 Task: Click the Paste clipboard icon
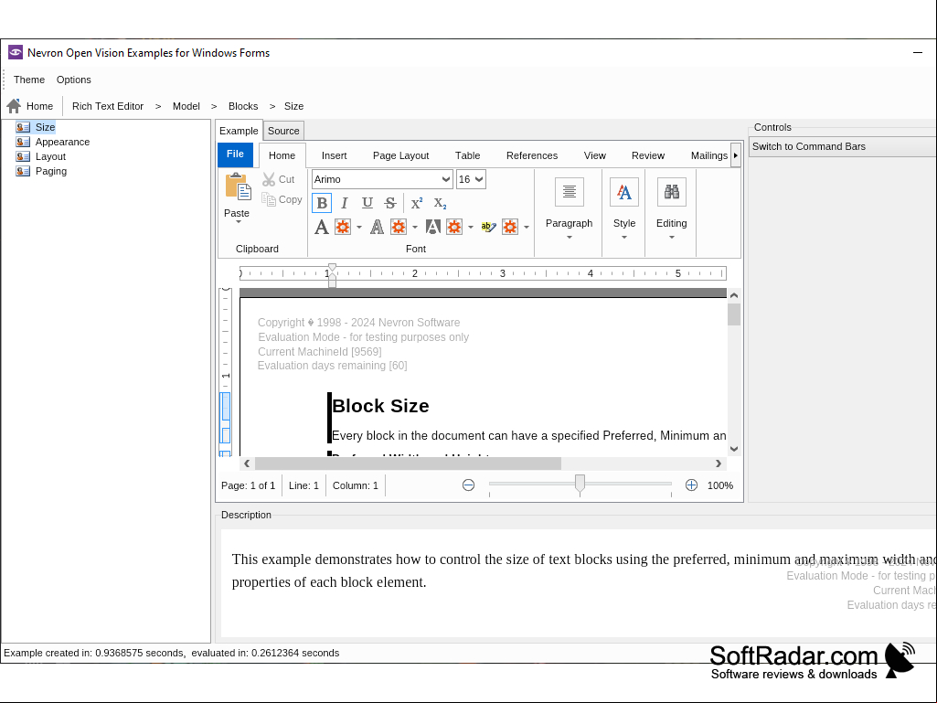pyautogui.click(x=238, y=186)
